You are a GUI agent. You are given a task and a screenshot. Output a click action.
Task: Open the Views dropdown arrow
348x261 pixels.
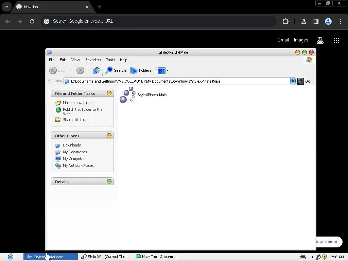click(167, 71)
